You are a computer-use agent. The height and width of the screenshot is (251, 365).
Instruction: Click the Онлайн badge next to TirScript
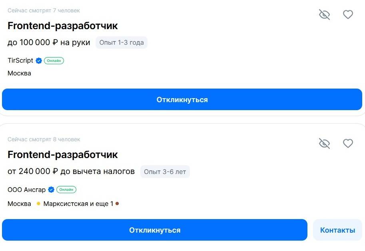[x=54, y=61]
